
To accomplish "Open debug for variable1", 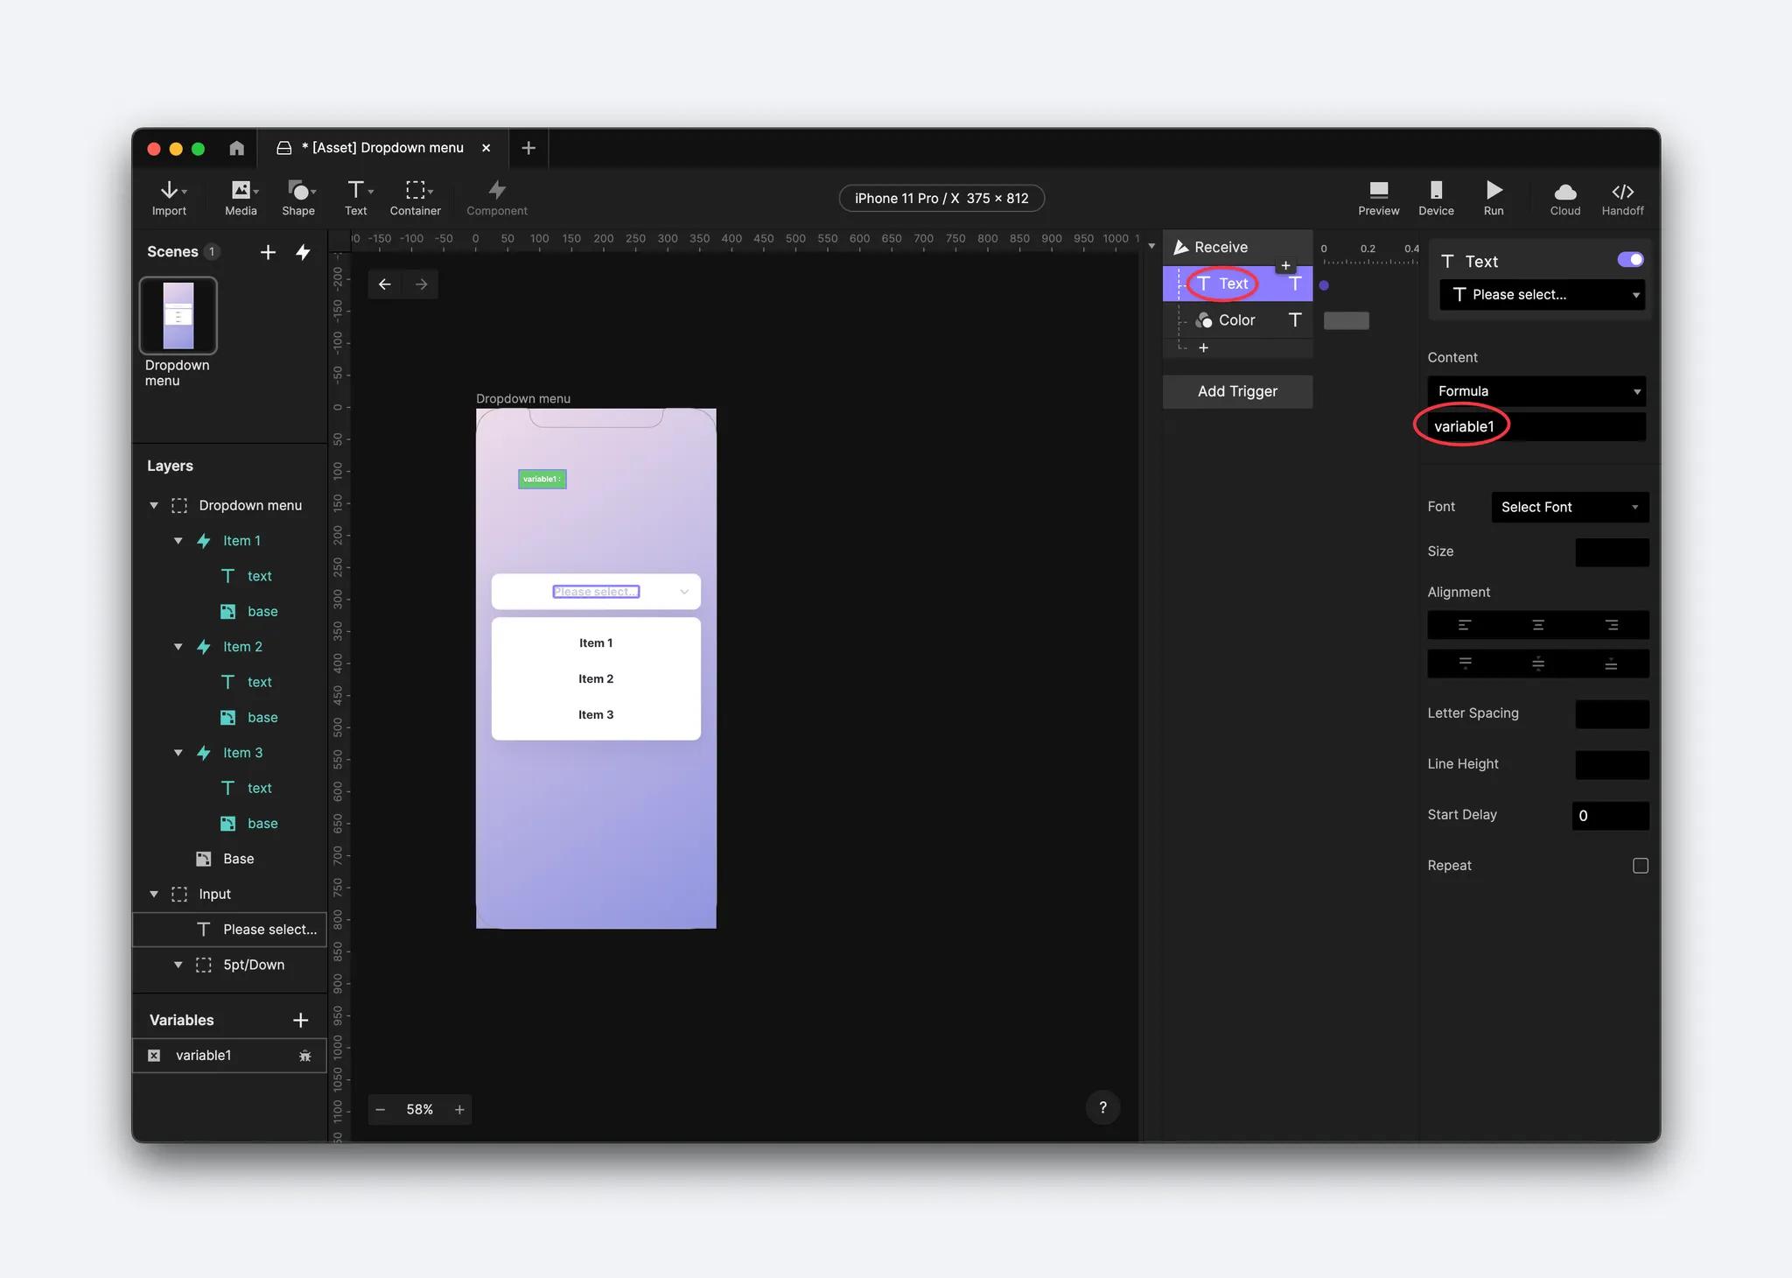I will (304, 1056).
